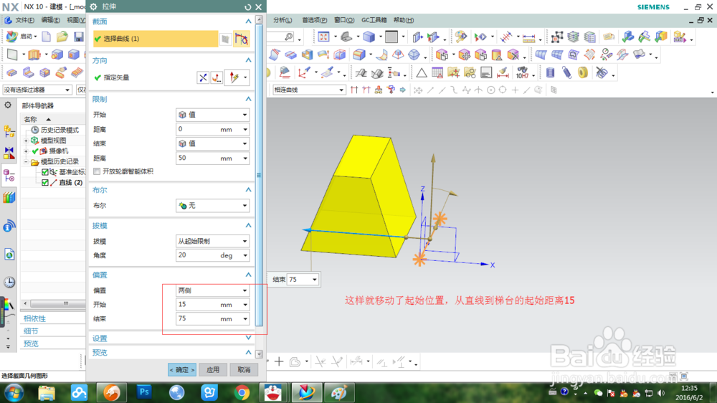Click the shaded blue cube rendering icon
717x403 pixels.
click(x=369, y=37)
